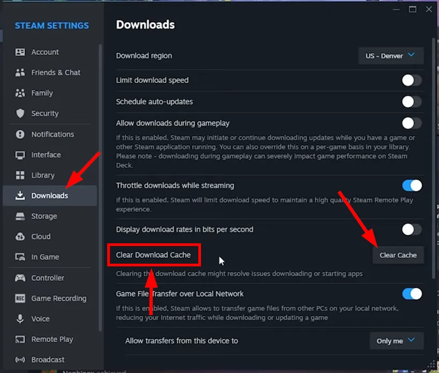
Task: Select Controller settings
Action: coord(50,278)
